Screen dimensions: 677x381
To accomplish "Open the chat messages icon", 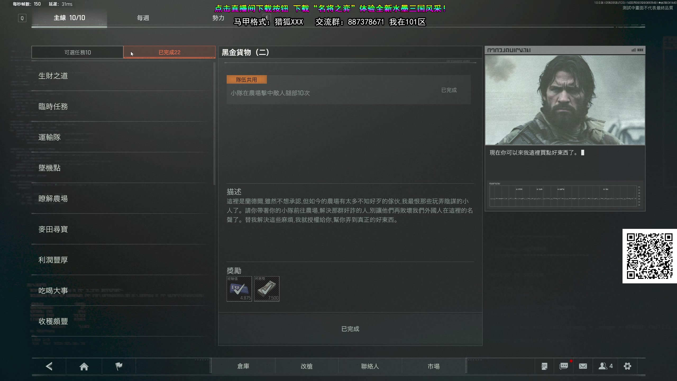I will pos(564,366).
